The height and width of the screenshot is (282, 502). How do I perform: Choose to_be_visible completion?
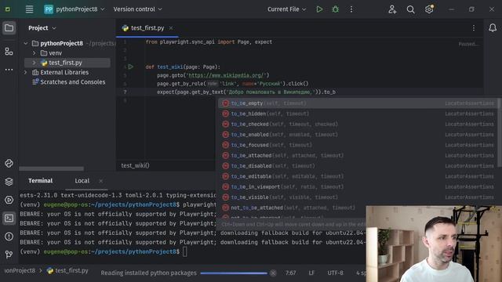click(x=358, y=197)
